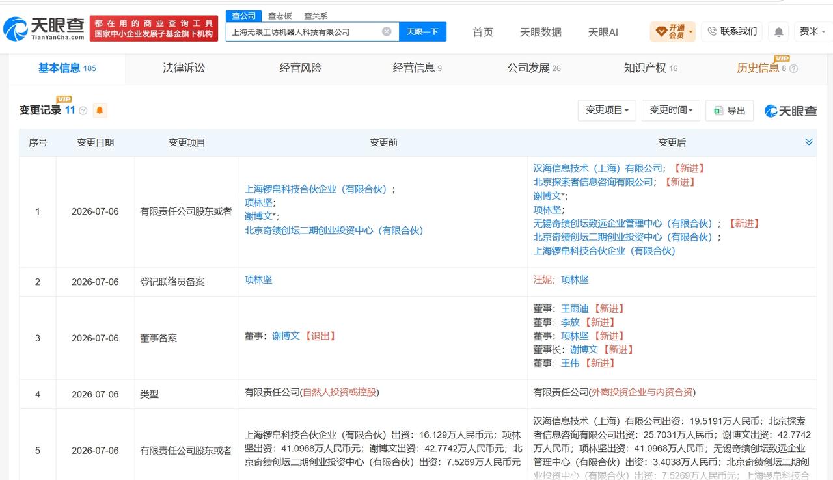Switch to 基本信息 tab
This screenshot has width=833, height=480.
tap(66, 68)
